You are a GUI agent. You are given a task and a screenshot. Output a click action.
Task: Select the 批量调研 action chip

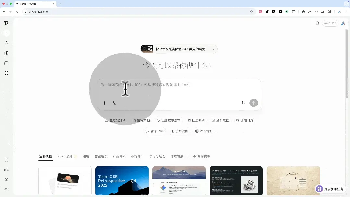click(x=196, y=120)
